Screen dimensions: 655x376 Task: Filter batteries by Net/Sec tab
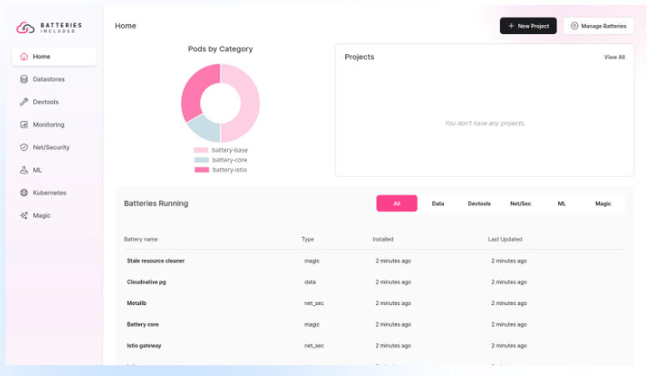[521, 203]
